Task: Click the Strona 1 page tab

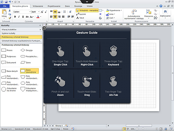Action: click(x=59, y=126)
